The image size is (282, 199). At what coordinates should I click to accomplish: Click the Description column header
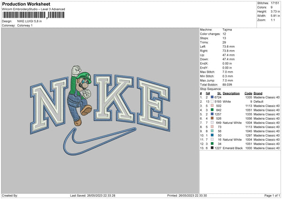point(231,93)
